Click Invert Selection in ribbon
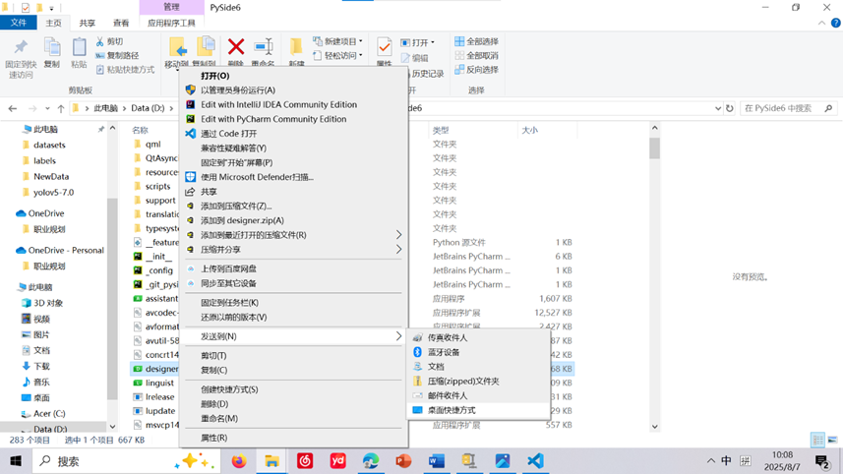The width and height of the screenshot is (843, 474). point(476,69)
